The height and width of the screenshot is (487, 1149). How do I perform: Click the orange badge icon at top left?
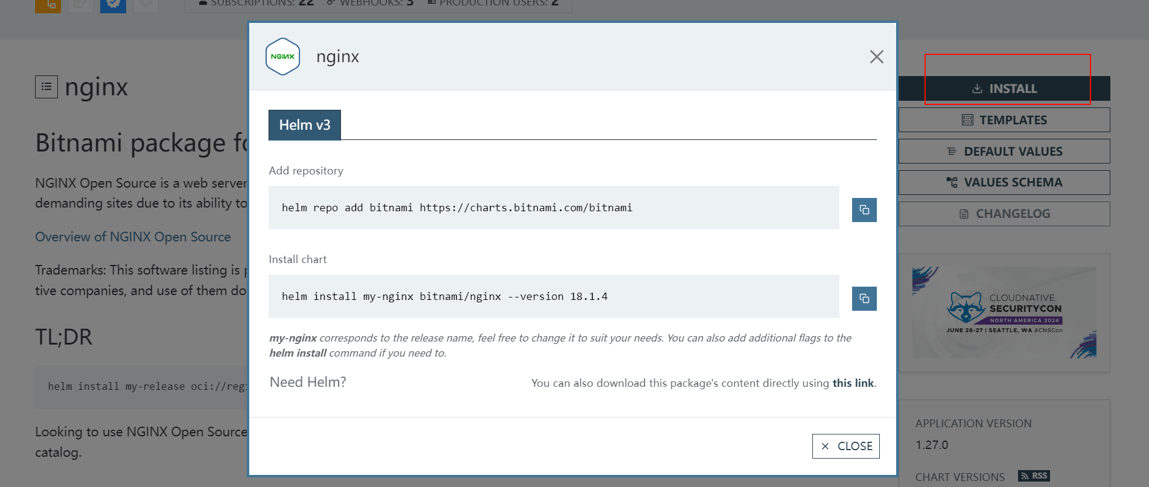point(48,5)
